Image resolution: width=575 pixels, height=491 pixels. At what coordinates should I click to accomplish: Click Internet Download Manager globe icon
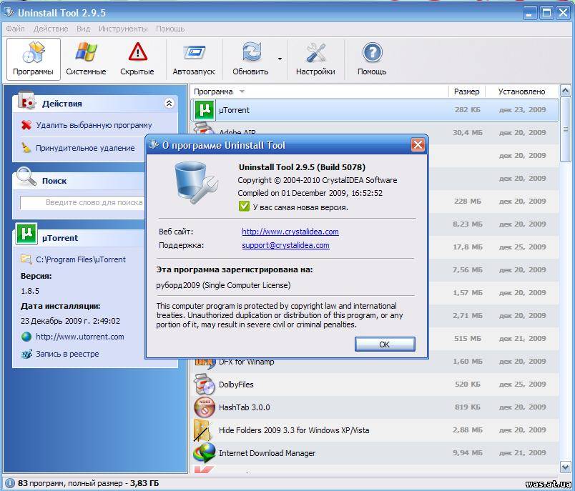coord(205,453)
